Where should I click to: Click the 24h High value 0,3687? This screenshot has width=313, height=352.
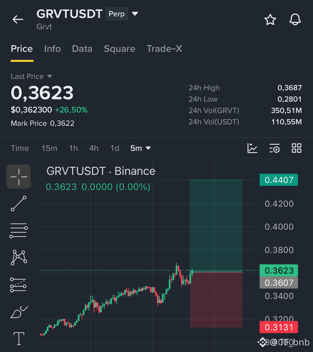click(x=290, y=88)
